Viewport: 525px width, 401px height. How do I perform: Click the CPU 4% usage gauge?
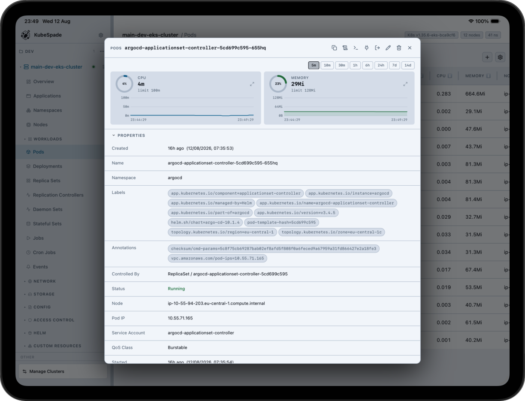(124, 84)
